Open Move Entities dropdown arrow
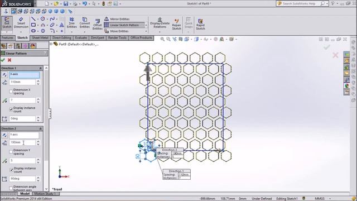 [146, 31]
